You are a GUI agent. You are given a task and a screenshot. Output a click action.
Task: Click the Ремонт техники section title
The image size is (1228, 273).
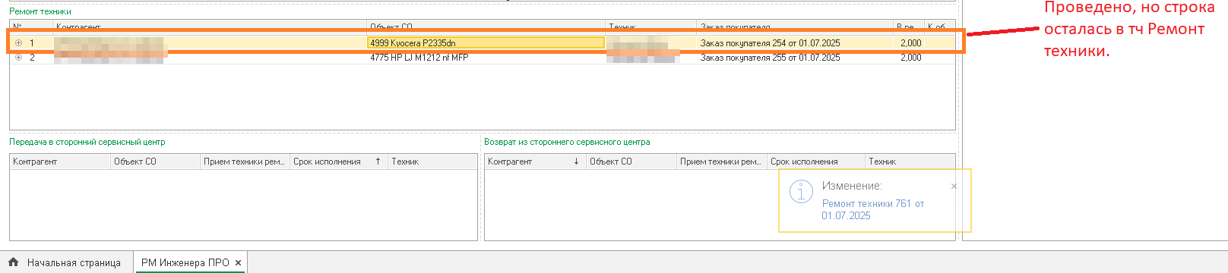(40, 11)
